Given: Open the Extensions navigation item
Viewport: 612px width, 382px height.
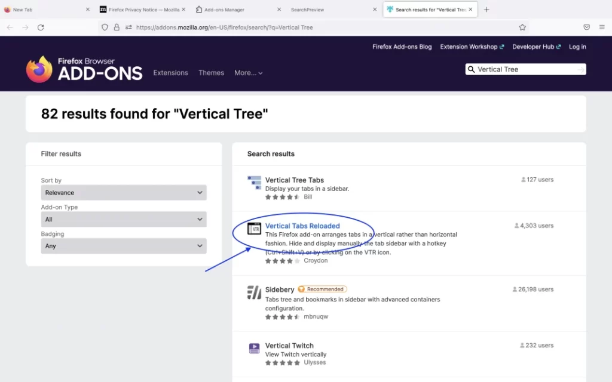Looking at the screenshot, I should point(170,73).
